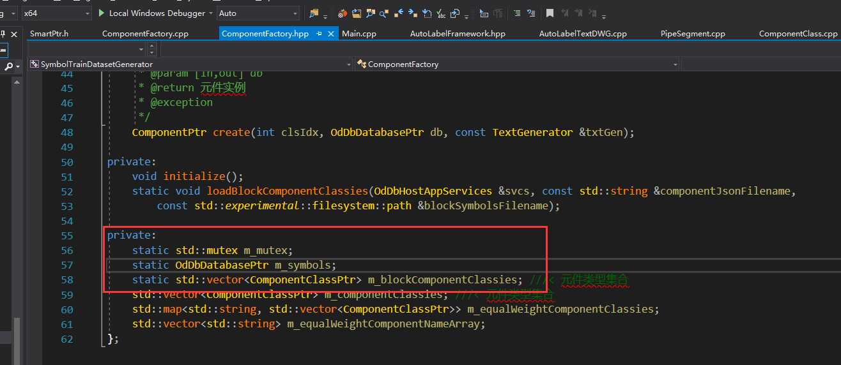Click the Find in Files toolbar icon
The width and height of the screenshot is (841, 365).
314,13
